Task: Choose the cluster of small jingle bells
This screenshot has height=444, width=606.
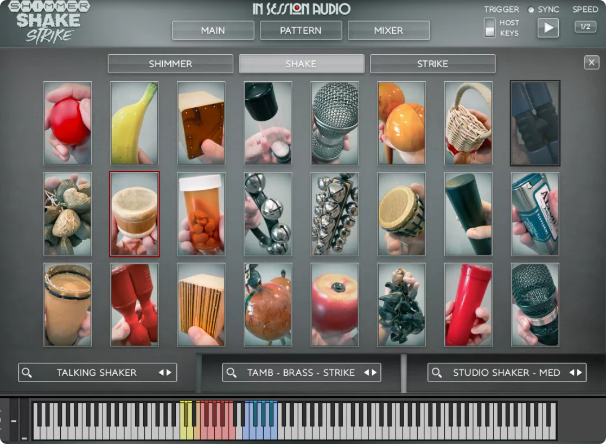Action: pos(335,214)
